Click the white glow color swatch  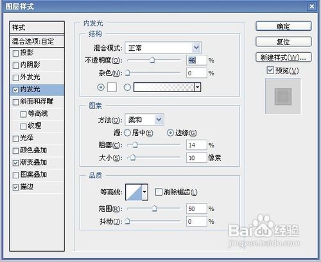[112, 87]
